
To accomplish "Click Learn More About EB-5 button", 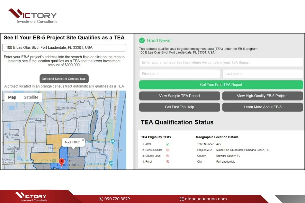I will [x=263, y=107].
